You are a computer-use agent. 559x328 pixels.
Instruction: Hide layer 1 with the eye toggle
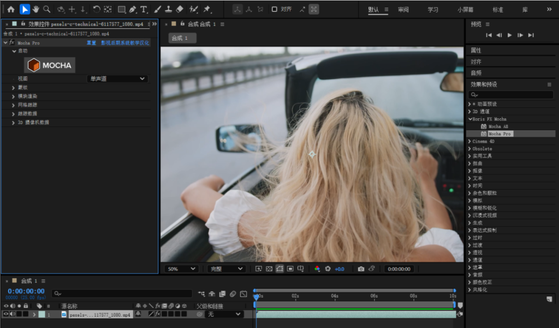(5, 314)
